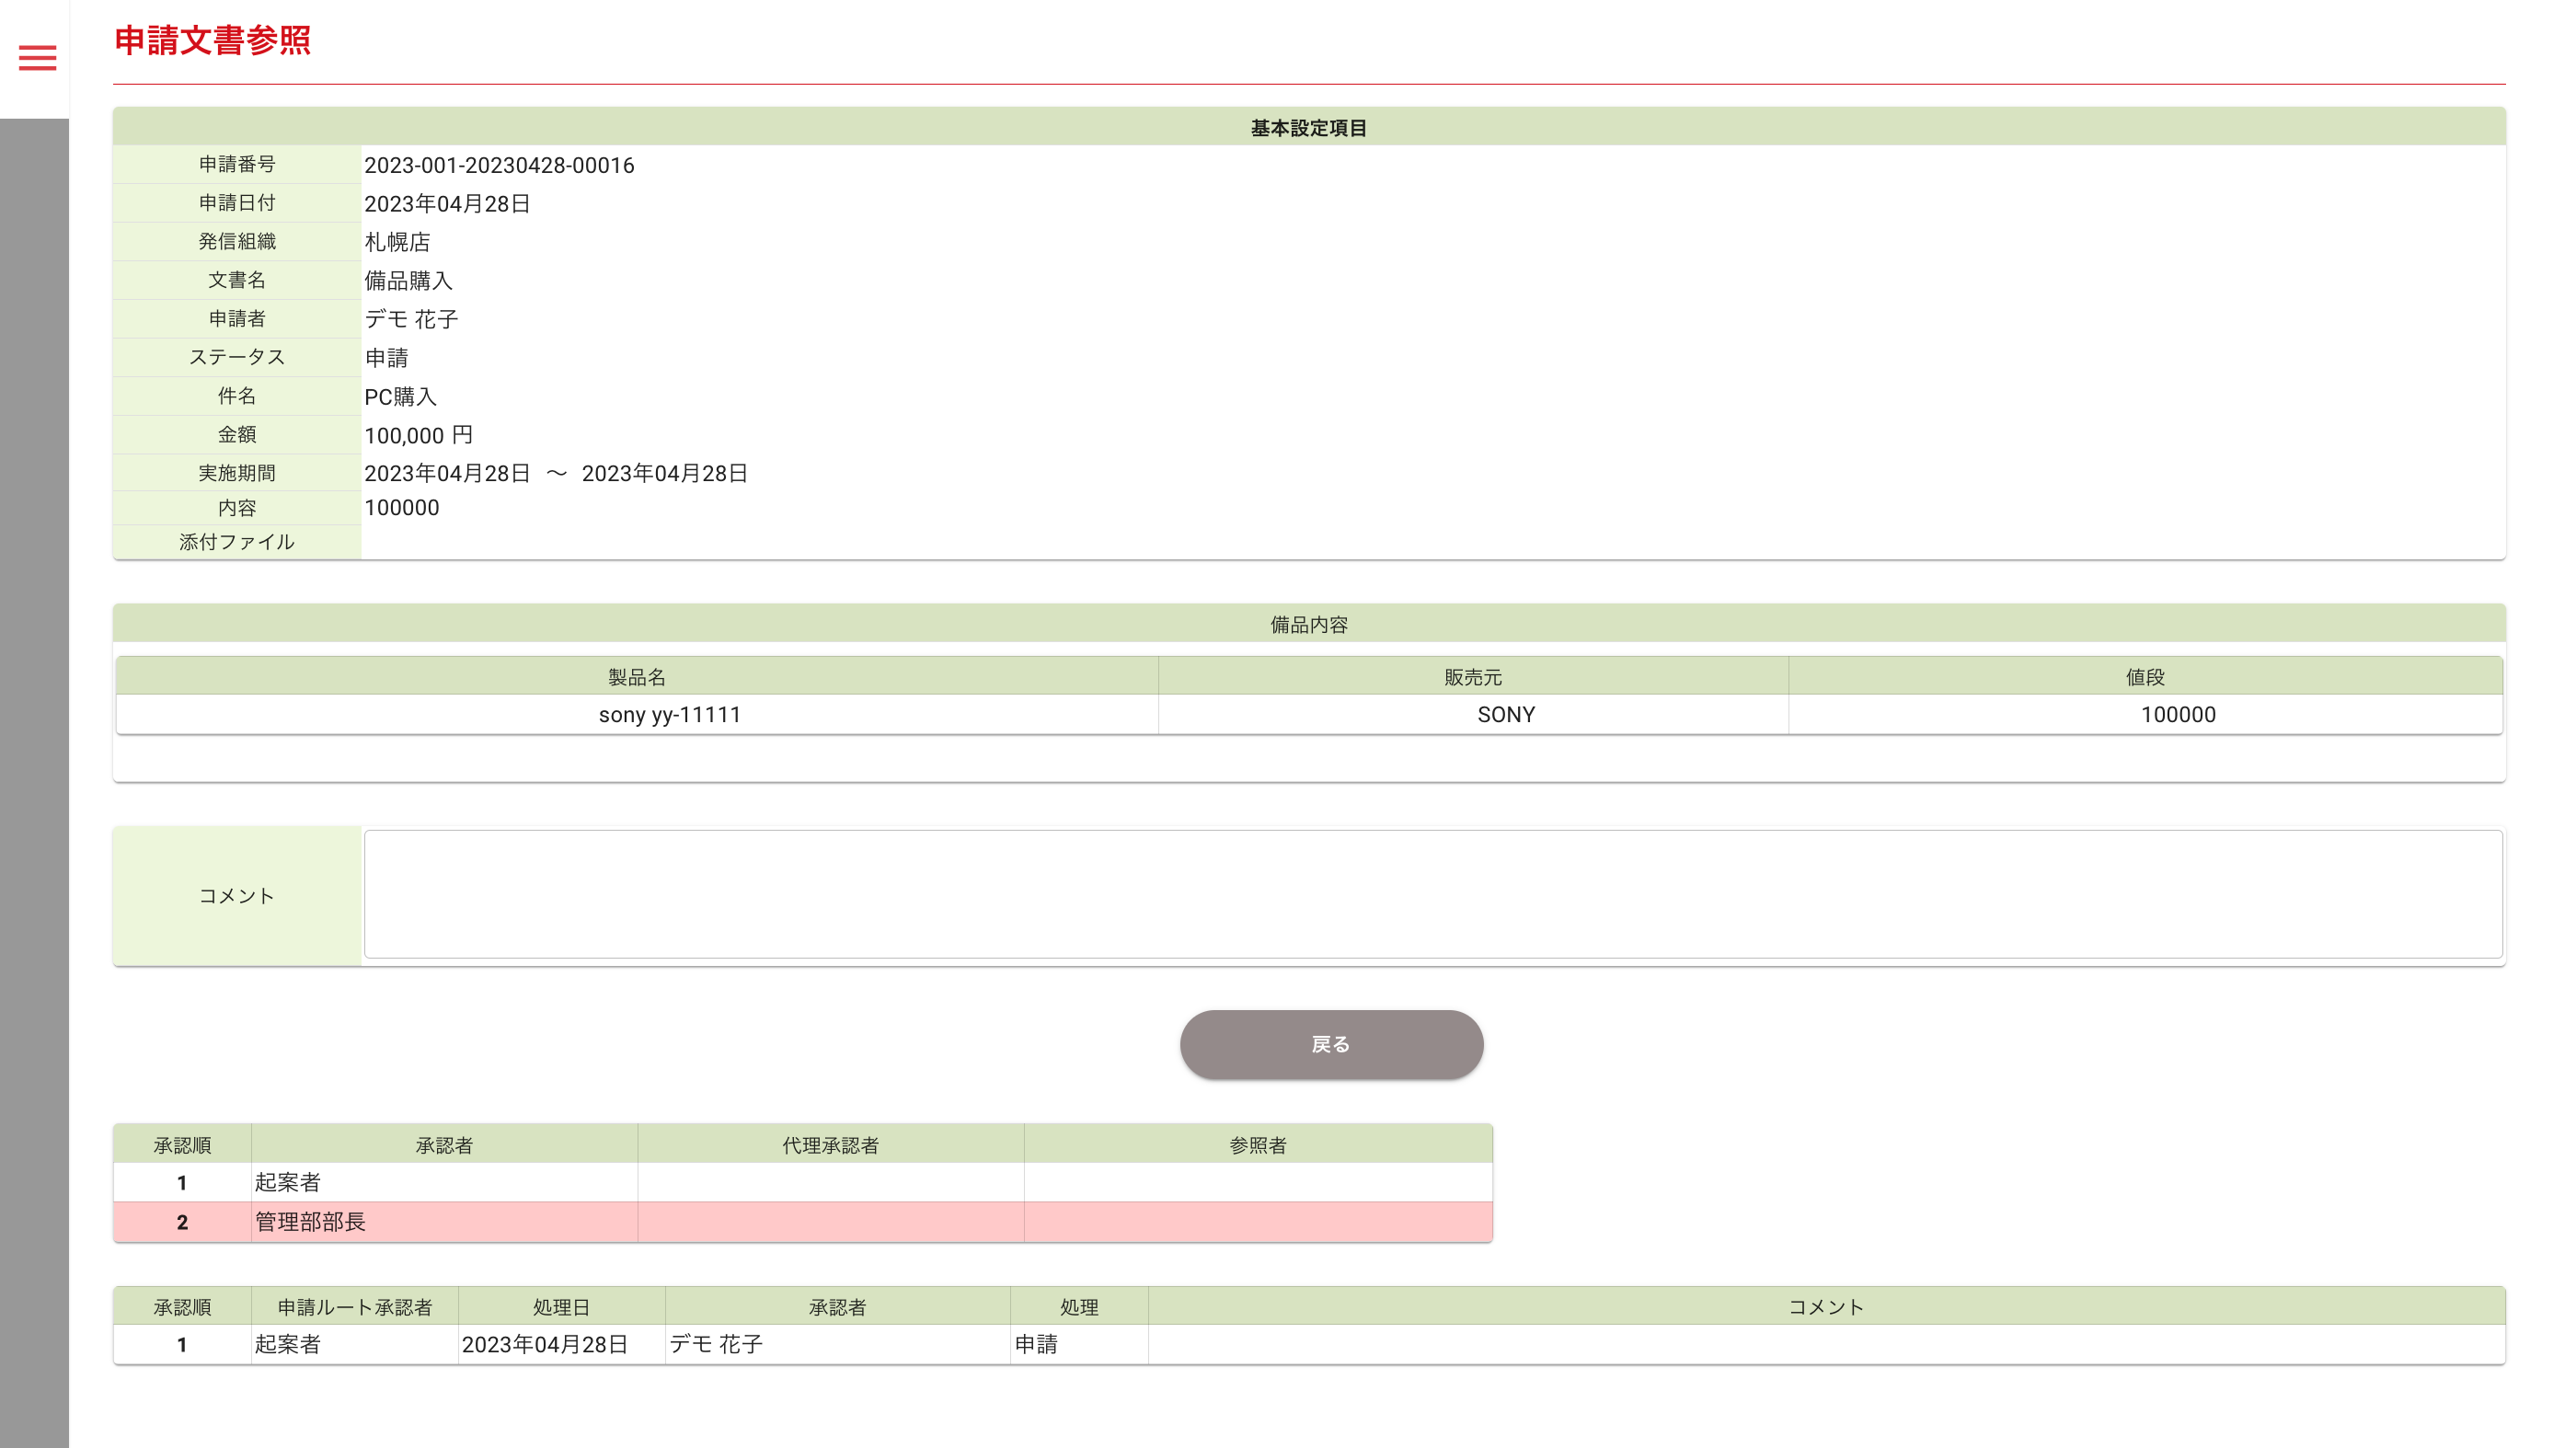Viewport: 2576px width, 1448px height.
Task: Click the 基本設定項目 section header
Action: point(1308,128)
